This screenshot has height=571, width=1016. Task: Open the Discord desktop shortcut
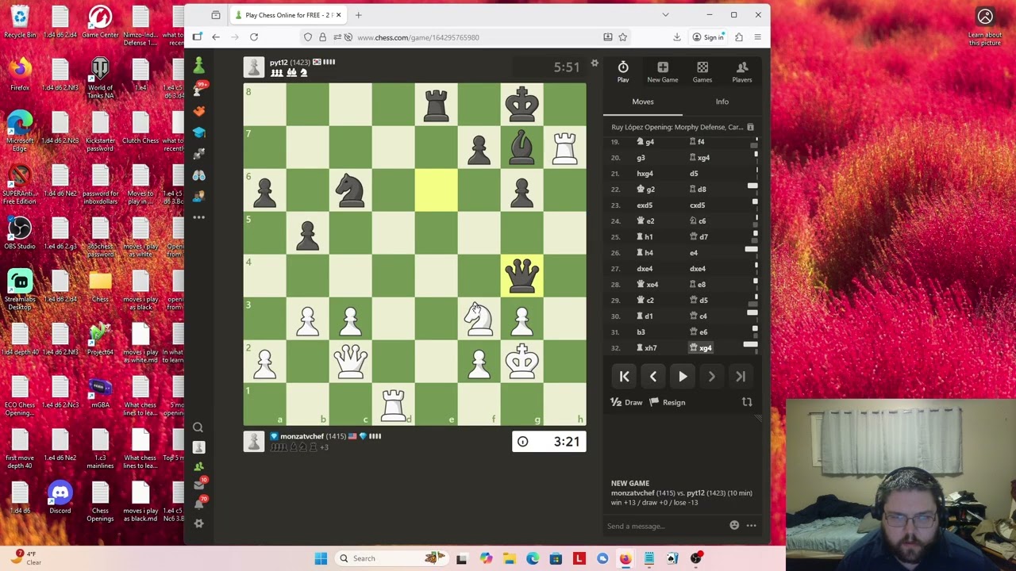tap(60, 498)
